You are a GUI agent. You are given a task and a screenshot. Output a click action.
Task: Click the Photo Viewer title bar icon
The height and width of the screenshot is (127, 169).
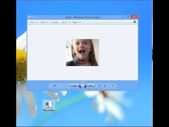tap(29, 17)
